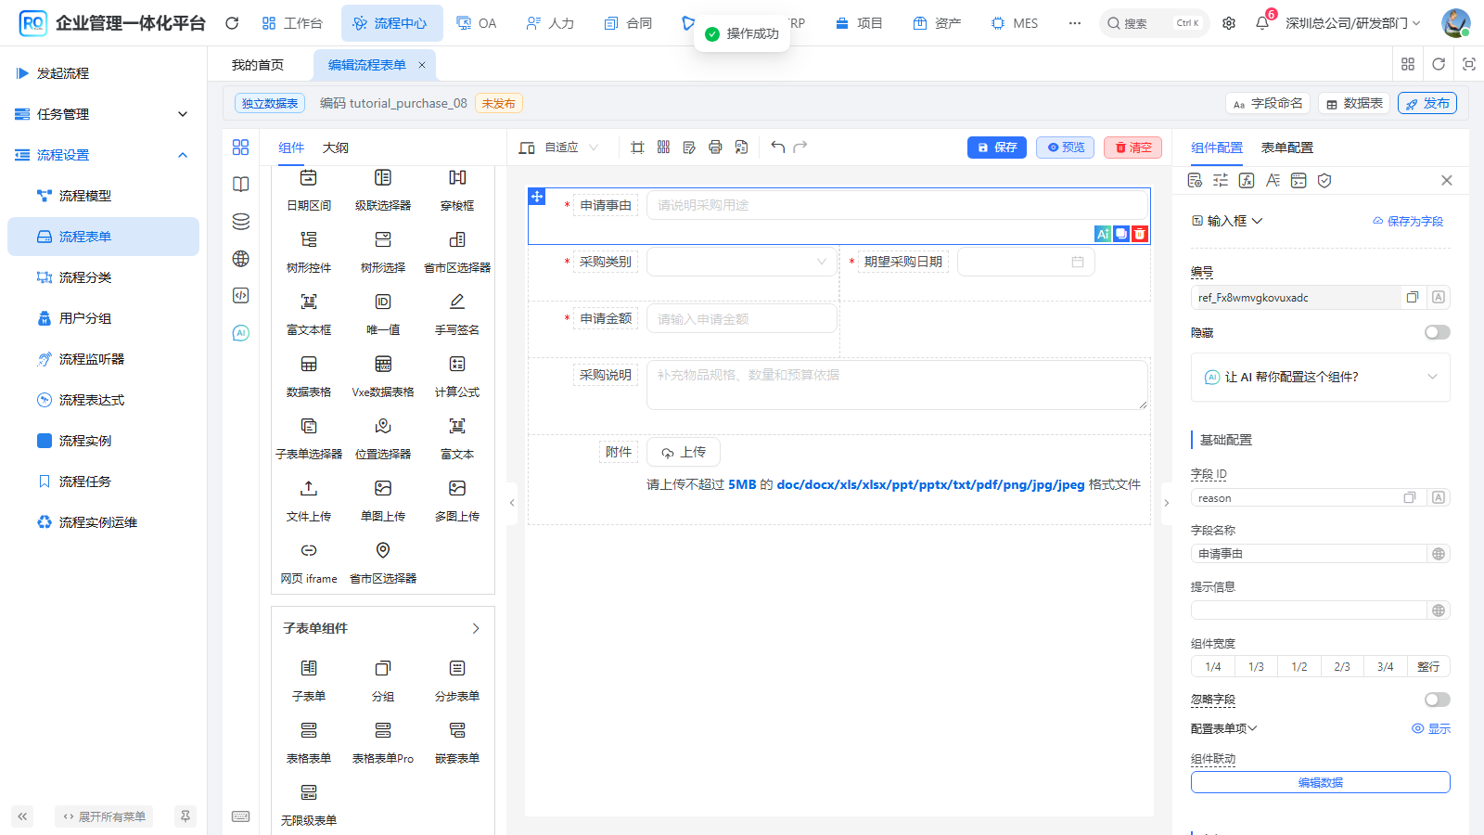Open the 流程模型 sidebar item
Image resolution: width=1484 pixels, height=835 pixels.
[103, 196]
